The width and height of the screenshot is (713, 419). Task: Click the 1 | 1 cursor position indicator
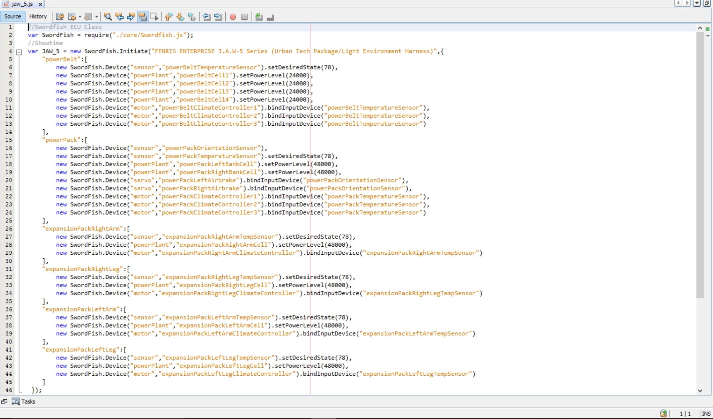click(685, 414)
